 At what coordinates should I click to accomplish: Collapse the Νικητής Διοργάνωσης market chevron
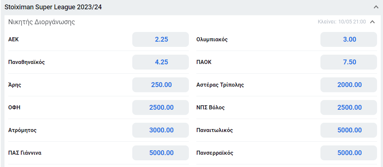[x=372, y=22]
